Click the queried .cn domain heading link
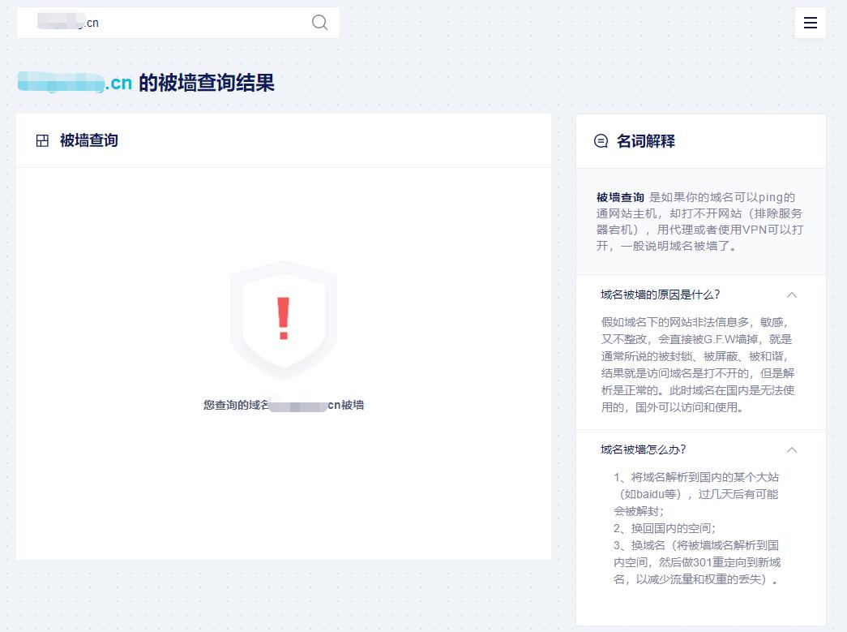847x632 pixels. pyautogui.click(x=74, y=82)
